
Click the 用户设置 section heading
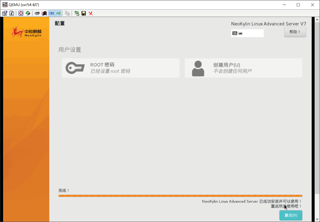coord(70,50)
